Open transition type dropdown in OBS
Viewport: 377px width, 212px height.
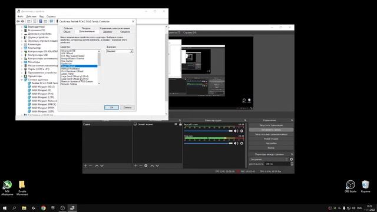coord(269,159)
